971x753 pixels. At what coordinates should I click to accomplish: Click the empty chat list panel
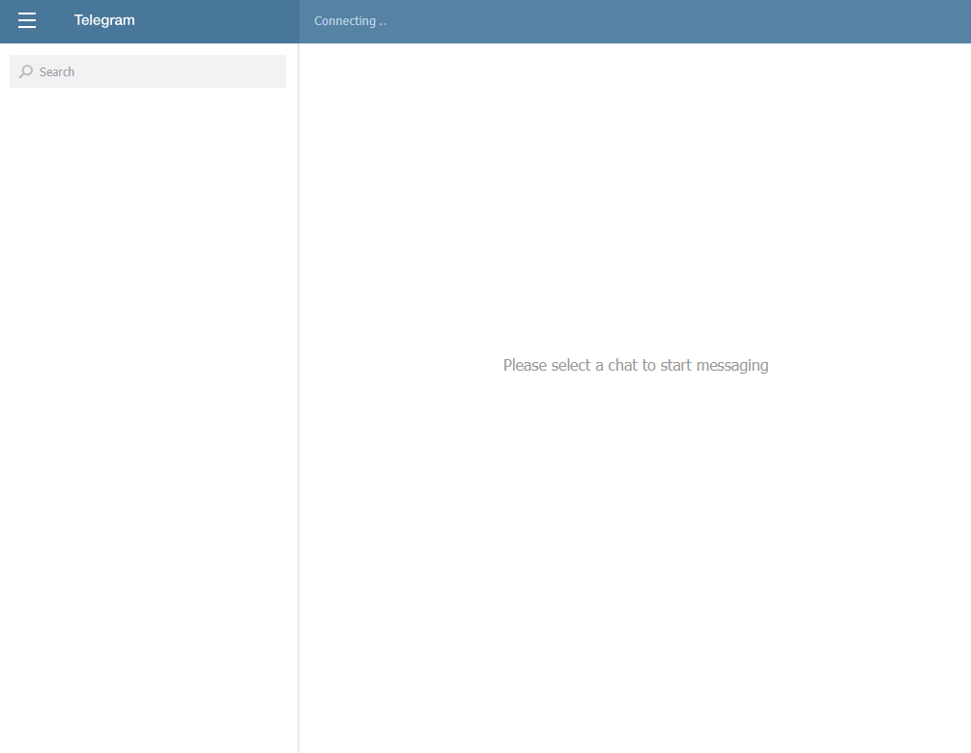(149, 386)
